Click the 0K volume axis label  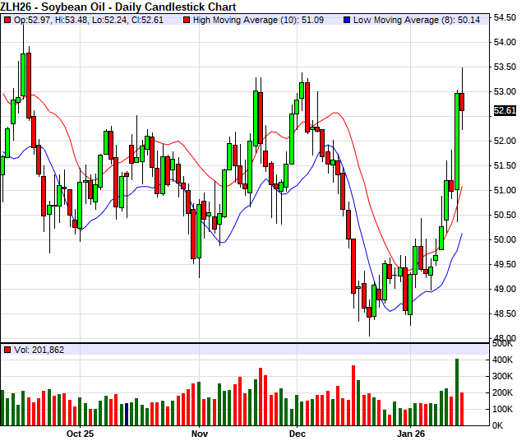(x=501, y=425)
